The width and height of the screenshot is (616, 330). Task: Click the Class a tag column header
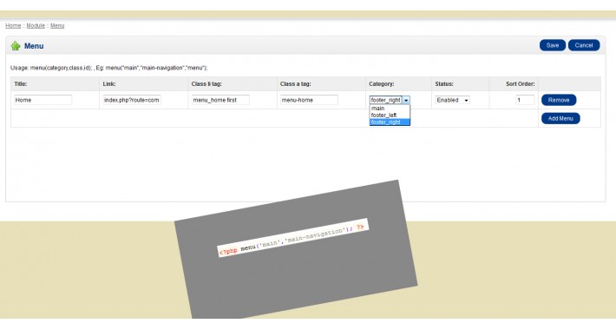click(296, 83)
